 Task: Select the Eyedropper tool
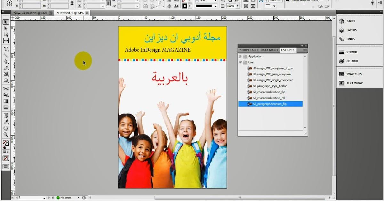(x=6, y=122)
